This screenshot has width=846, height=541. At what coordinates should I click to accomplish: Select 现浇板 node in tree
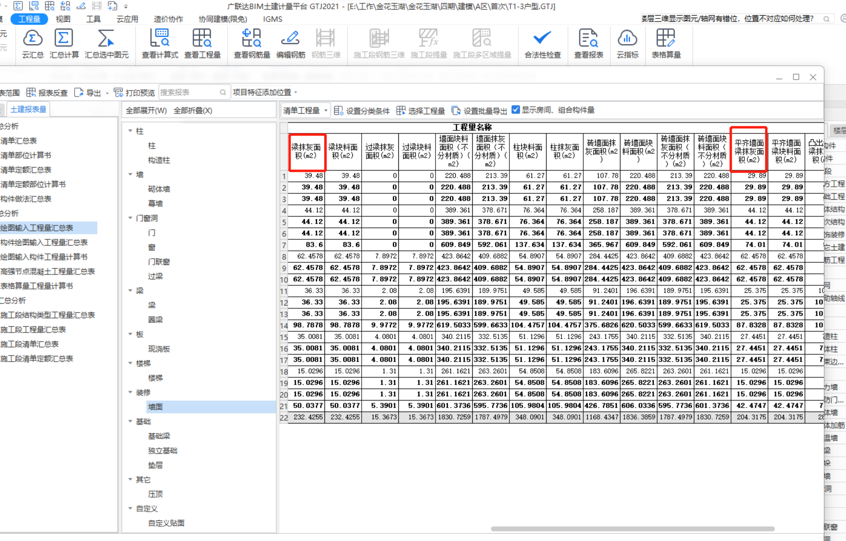[159, 349]
